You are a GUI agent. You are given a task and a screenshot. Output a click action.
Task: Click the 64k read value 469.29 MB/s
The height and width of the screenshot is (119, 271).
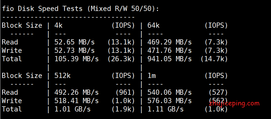170,42
